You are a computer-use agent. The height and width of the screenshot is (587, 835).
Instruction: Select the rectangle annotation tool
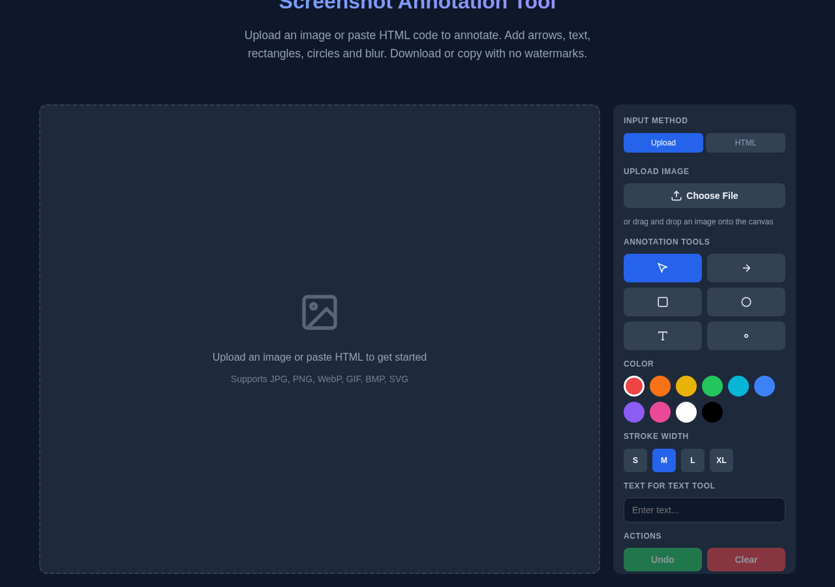(x=663, y=302)
